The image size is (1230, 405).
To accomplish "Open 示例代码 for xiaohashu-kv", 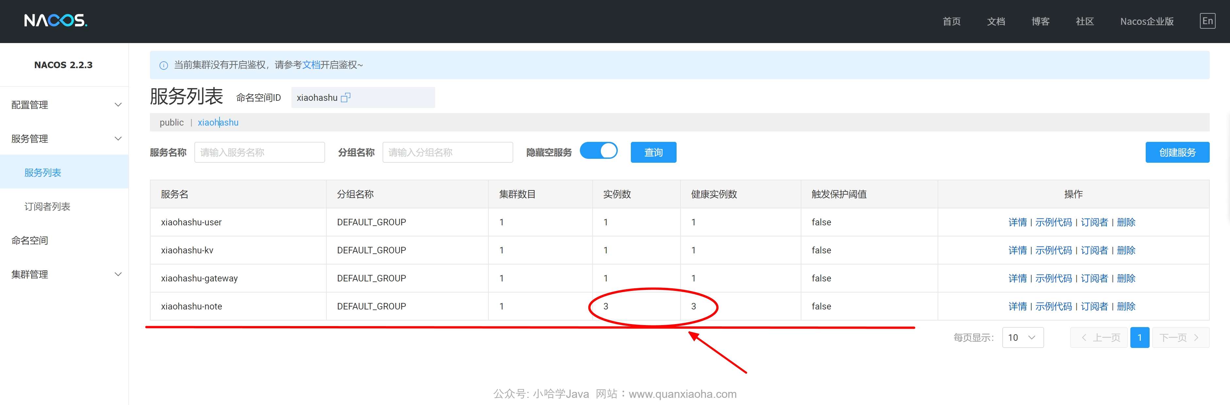I will point(1053,250).
